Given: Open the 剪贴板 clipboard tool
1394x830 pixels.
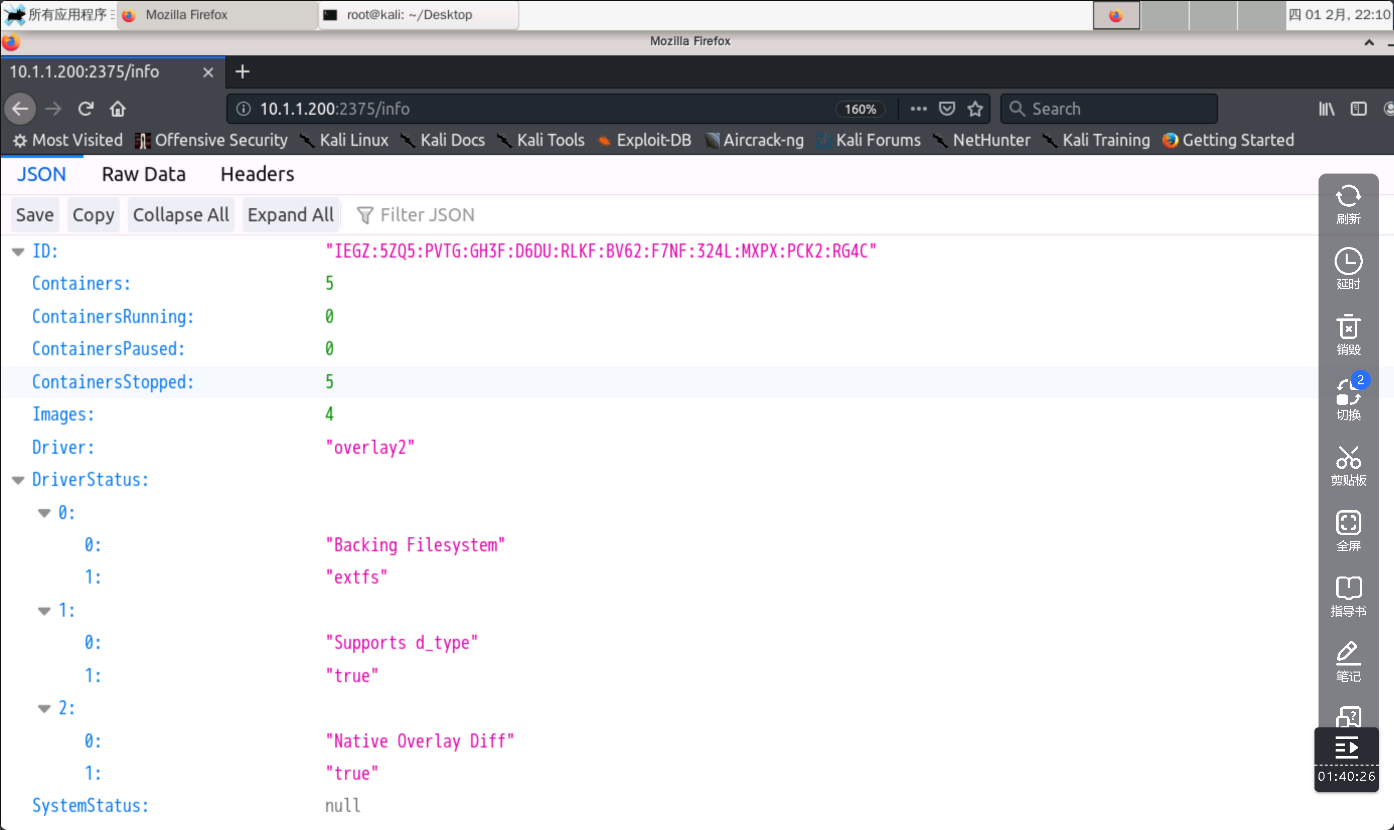Looking at the screenshot, I should (1348, 466).
